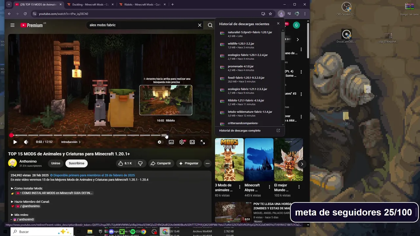Expand the Introducción chapter list

coord(71,142)
